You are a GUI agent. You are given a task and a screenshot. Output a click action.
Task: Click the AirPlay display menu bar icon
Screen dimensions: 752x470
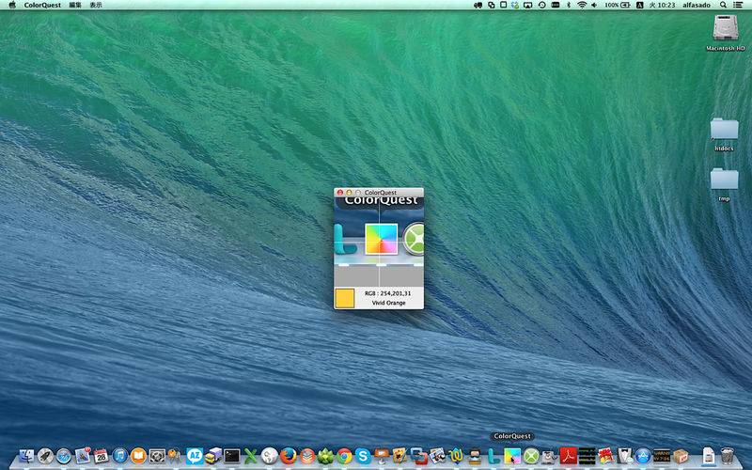click(x=527, y=5)
